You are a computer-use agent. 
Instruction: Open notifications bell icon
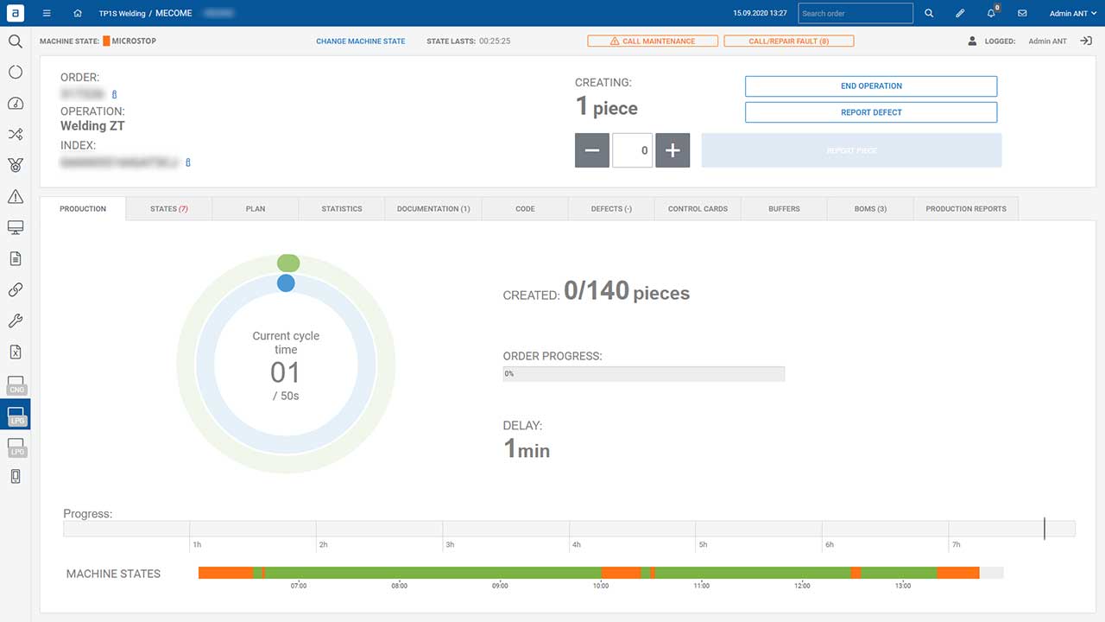992,13
